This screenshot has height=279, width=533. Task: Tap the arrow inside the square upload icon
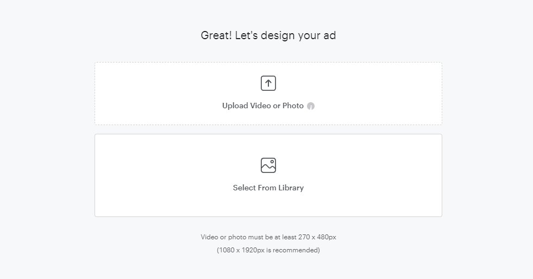coord(268,83)
